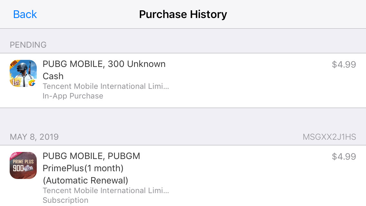
Task: Click the order ID MSGXX2J1HS
Action: [x=329, y=137]
